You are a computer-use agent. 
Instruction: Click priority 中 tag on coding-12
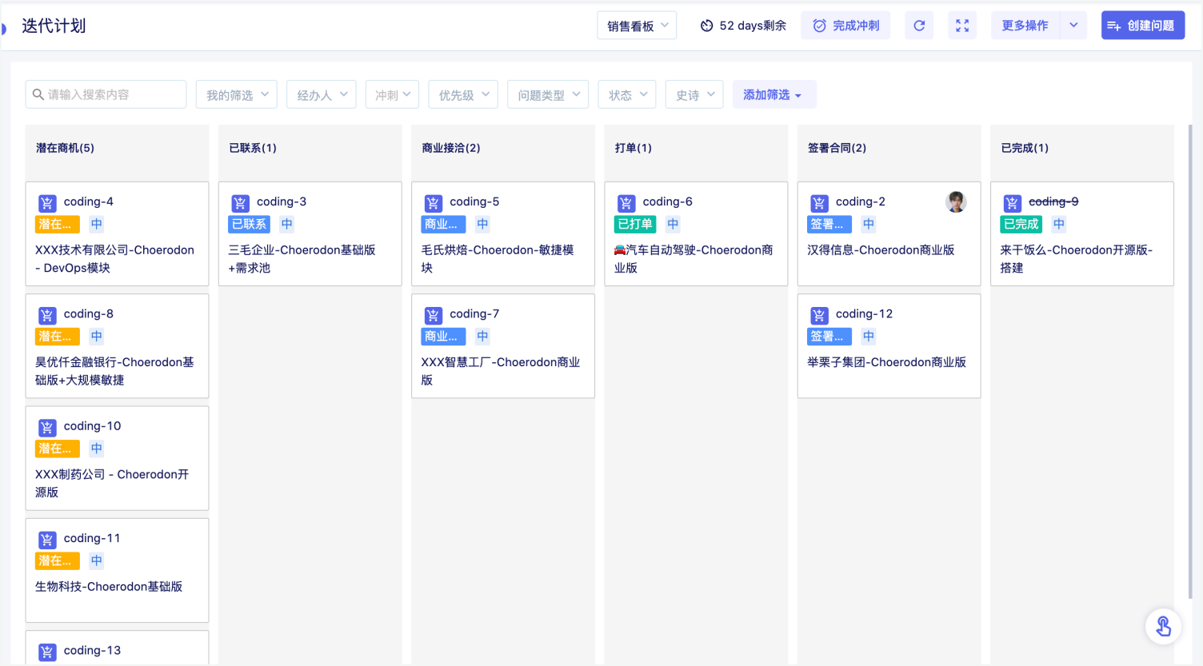(x=869, y=337)
